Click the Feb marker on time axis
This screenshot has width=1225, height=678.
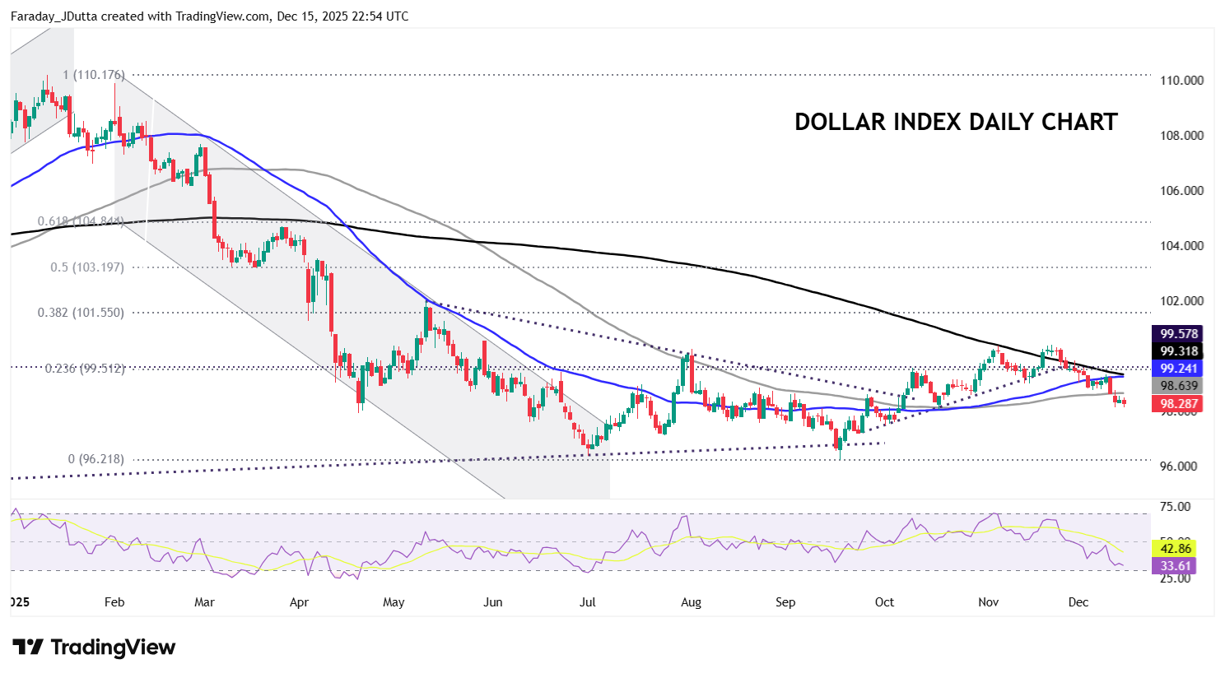(x=114, y=602)
